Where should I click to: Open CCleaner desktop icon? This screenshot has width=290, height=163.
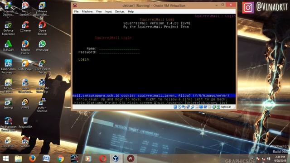tap(25, 26)
